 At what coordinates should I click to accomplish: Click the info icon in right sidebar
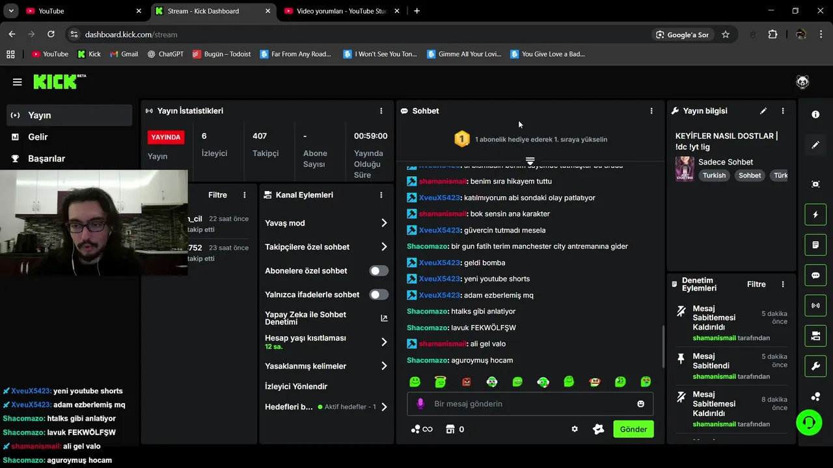pos(815,114)
